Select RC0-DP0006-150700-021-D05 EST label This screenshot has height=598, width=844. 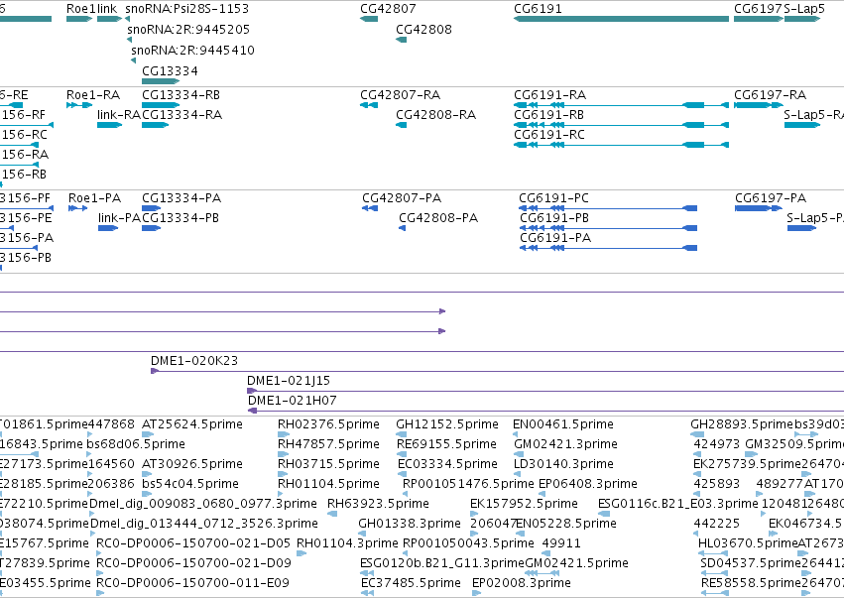pos(193,543)
